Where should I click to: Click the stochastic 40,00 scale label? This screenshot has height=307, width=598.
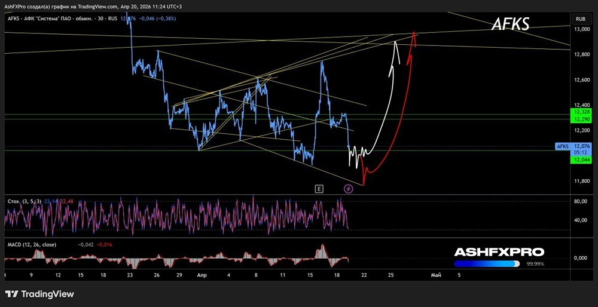pos(582,220)
